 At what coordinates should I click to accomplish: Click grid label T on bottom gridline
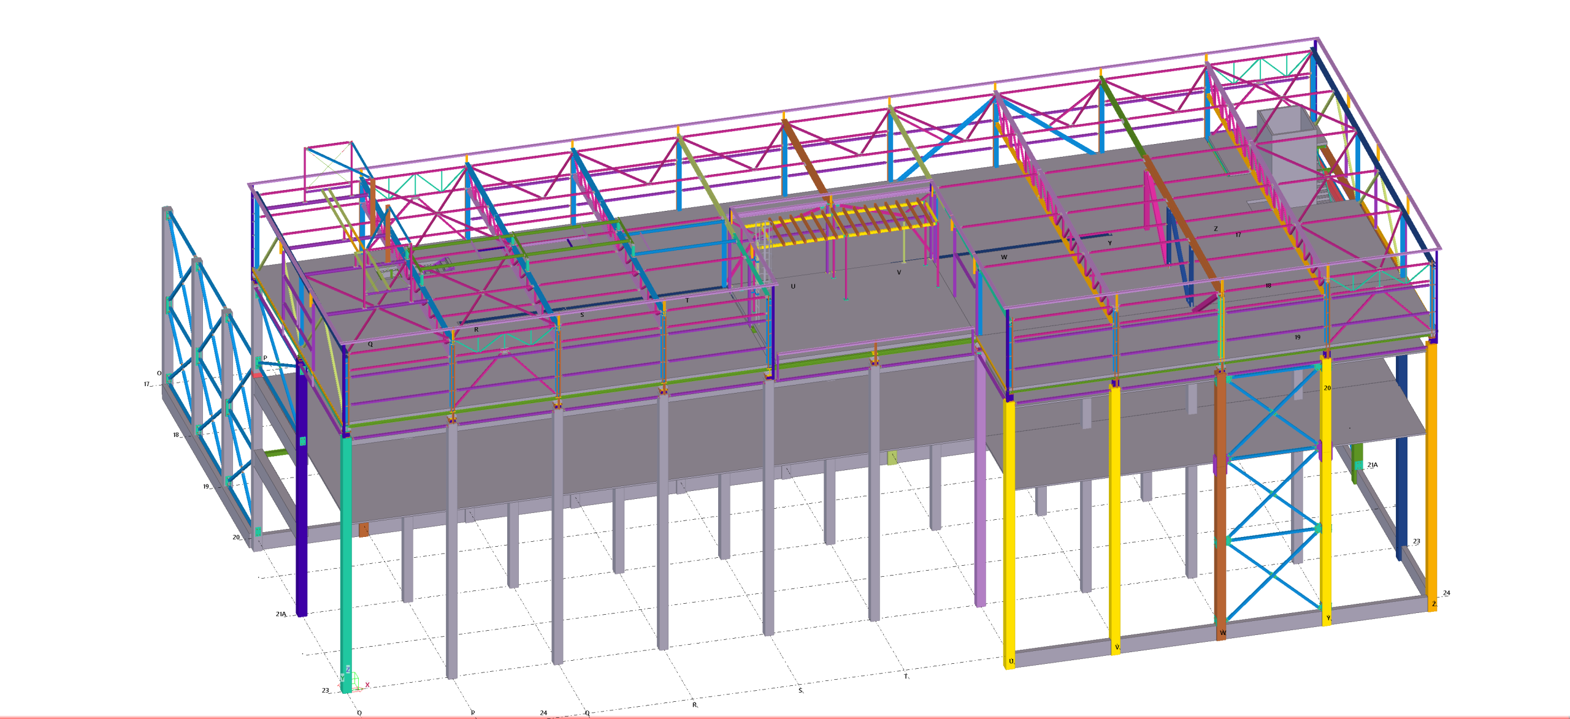tap(905, 677)
